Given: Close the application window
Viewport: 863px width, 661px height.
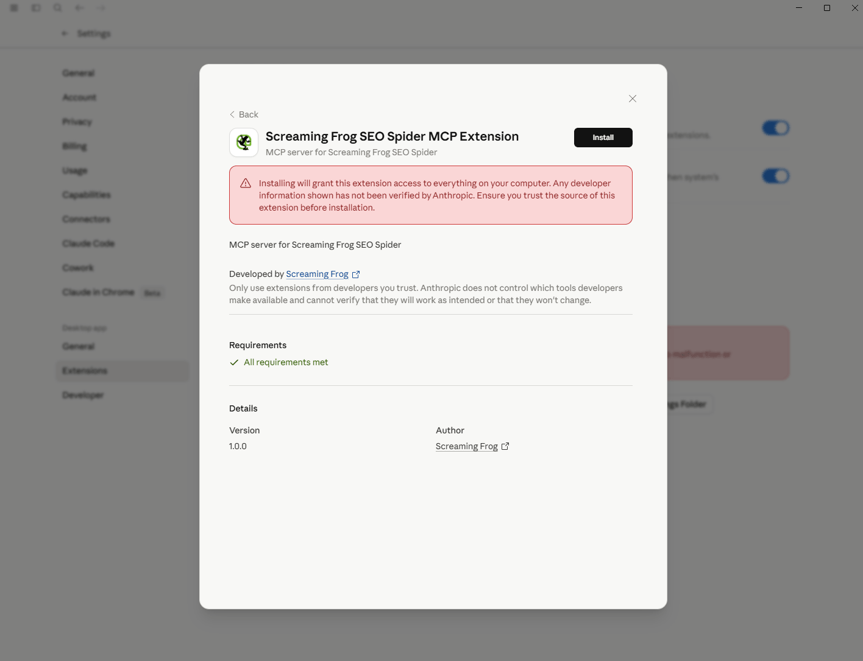Looking at the screenshot, I should (854, 8).
